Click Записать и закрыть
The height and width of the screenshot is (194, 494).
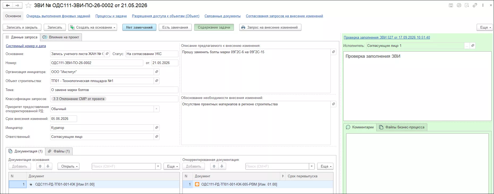click(22, 27)
